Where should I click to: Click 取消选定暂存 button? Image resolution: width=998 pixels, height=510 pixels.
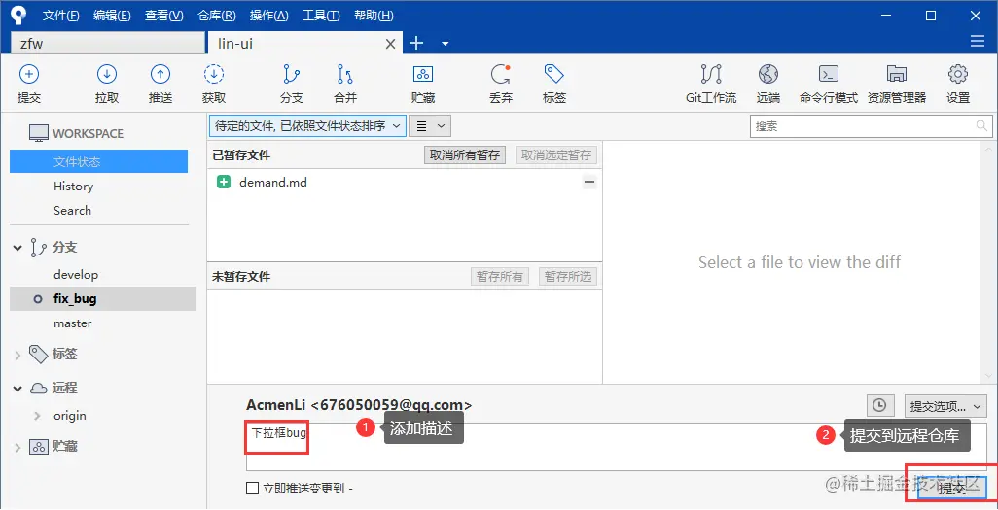(556, 154)
